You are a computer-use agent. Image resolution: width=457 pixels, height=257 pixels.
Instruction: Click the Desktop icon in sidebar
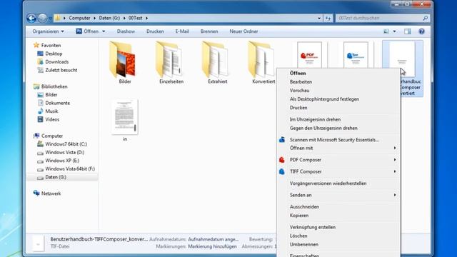click(x=40, y=54)
